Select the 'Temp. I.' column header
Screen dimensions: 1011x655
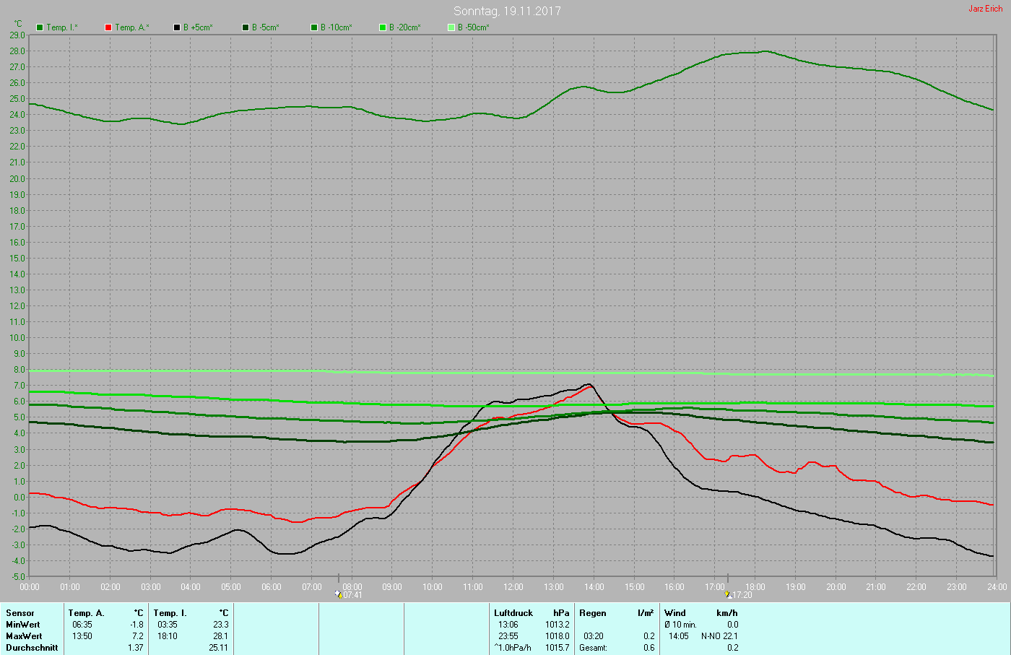tap(170, 613)
